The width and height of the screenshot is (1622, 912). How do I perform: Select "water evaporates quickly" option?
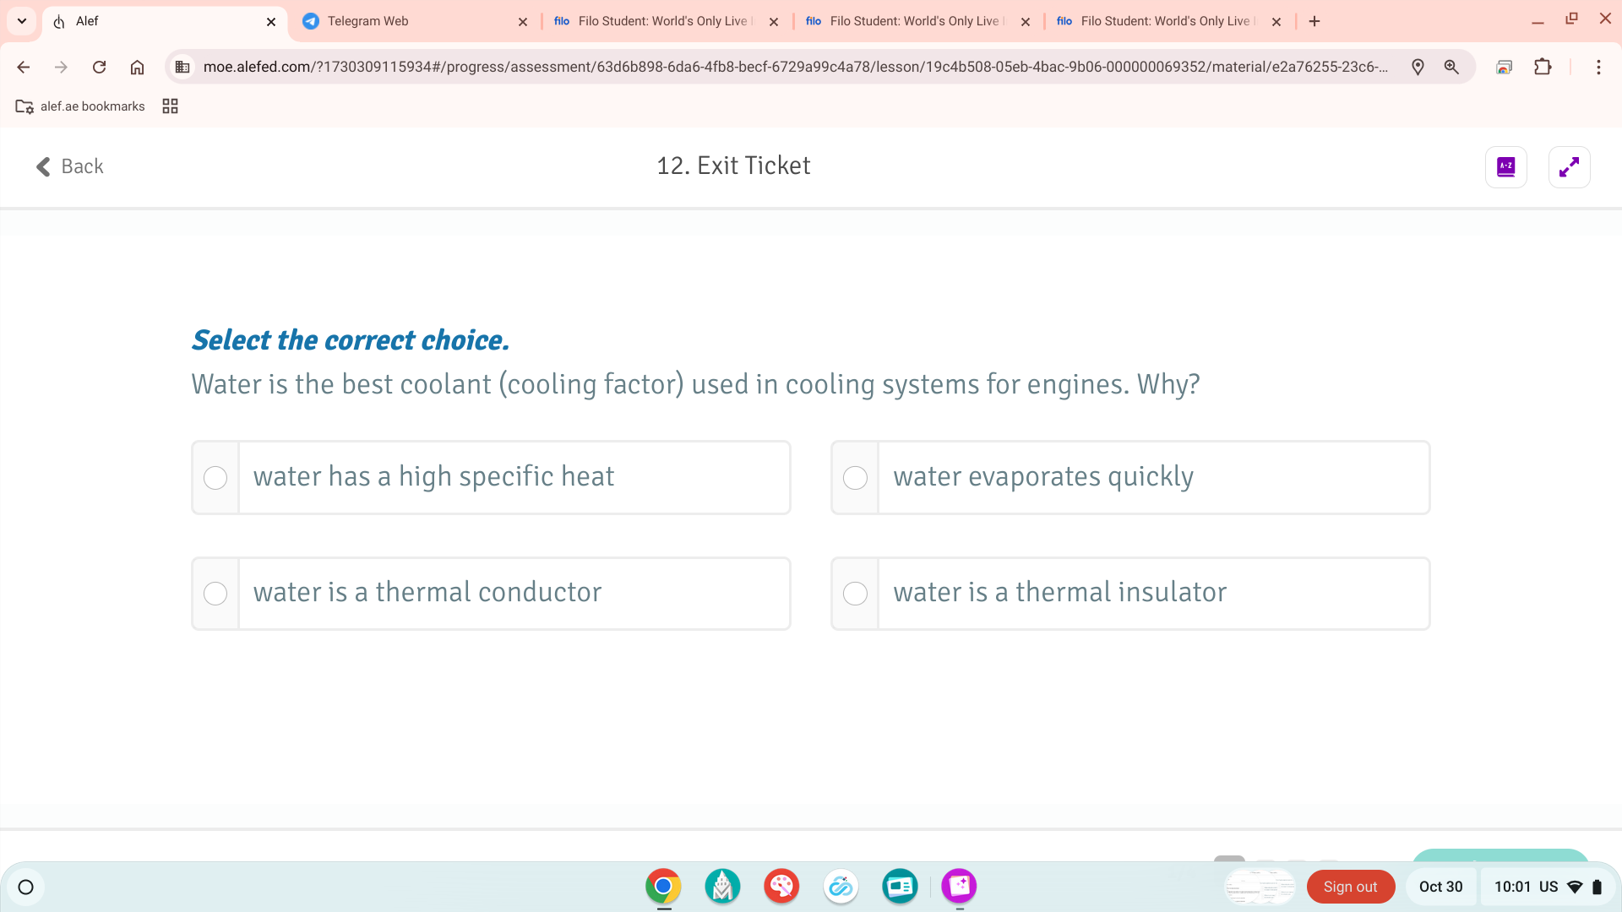click(855, 478)
